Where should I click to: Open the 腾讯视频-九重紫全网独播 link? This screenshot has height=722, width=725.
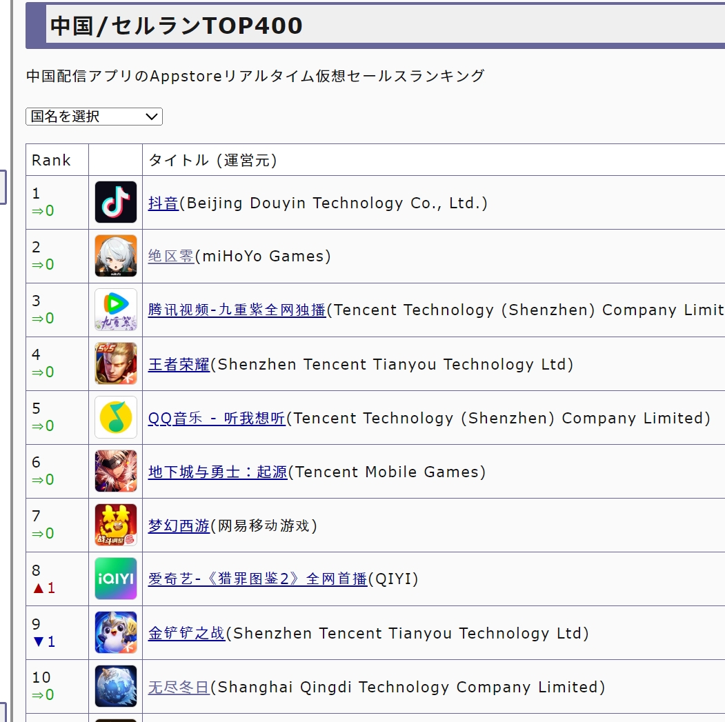click(x=237, y=310)
